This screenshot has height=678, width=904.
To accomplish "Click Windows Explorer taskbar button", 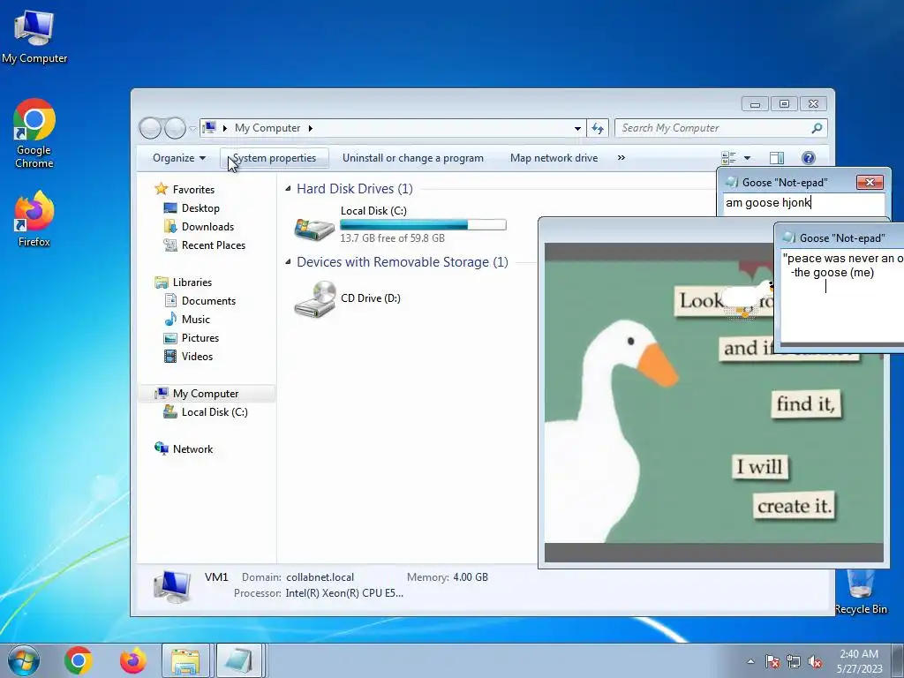I will pyautogui.click(x=185, y=660).
